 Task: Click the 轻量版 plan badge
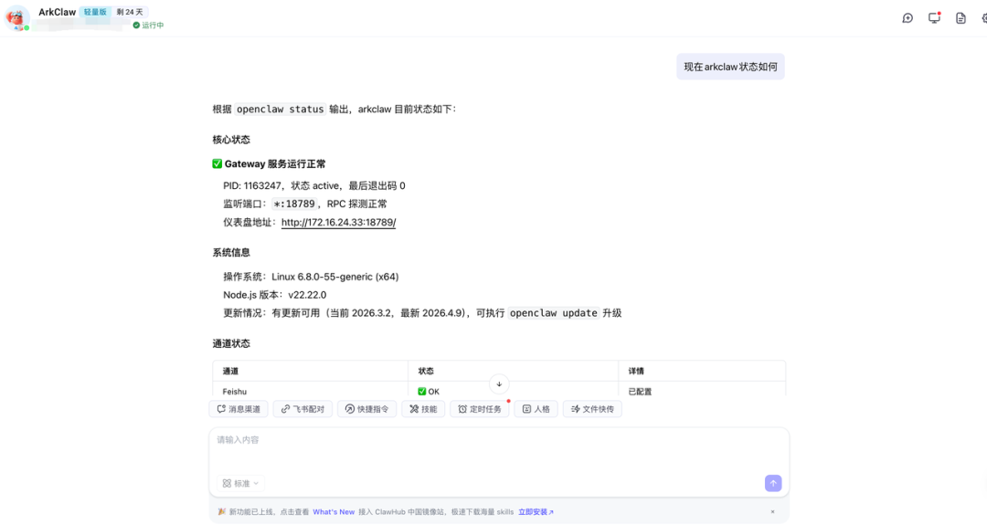pyautogui.click(x=95, y=12)
